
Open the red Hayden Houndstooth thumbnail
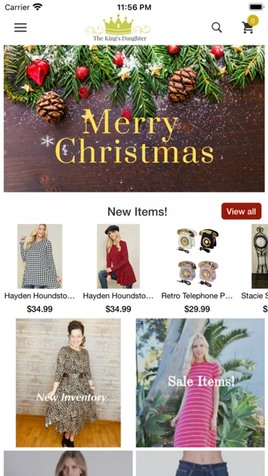pyautogui.click(x=118, y=256)
